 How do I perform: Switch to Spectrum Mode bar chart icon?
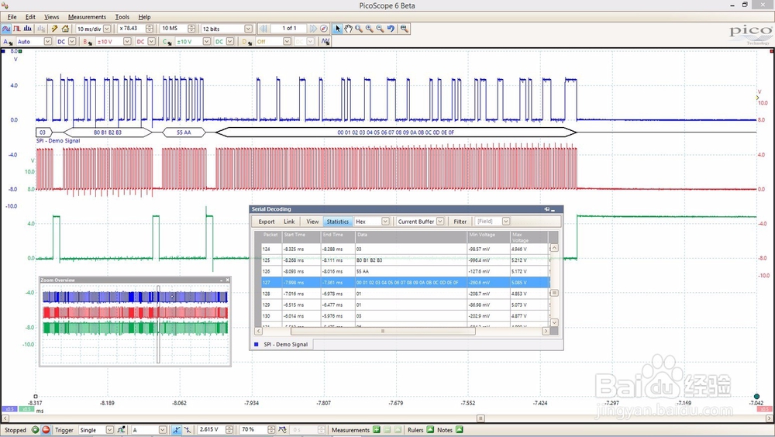pyautogui.click(x=28, y=29)
